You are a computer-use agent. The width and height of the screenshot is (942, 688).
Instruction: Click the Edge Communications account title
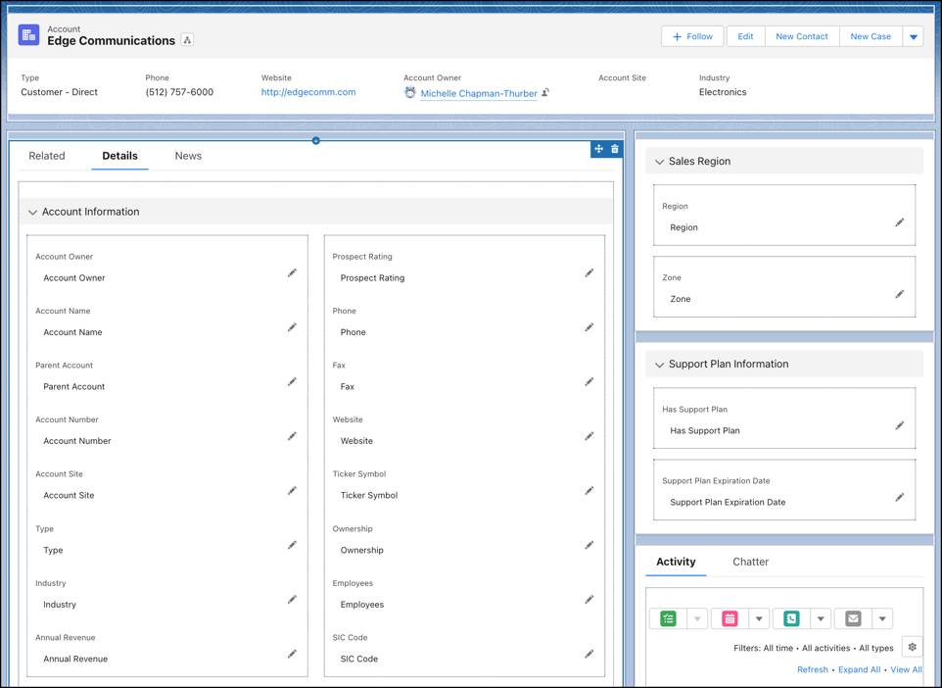click(x=112, y=41)
